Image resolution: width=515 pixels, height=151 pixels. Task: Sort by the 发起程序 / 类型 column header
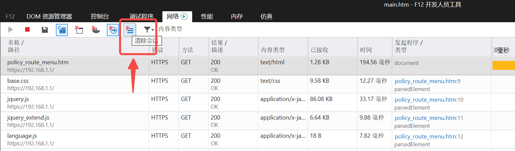click(x=442, y=47)
